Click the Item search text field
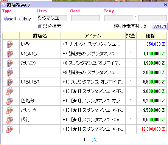Image resolution: width=168 pixels, height=145 pixels. (53, 18)
